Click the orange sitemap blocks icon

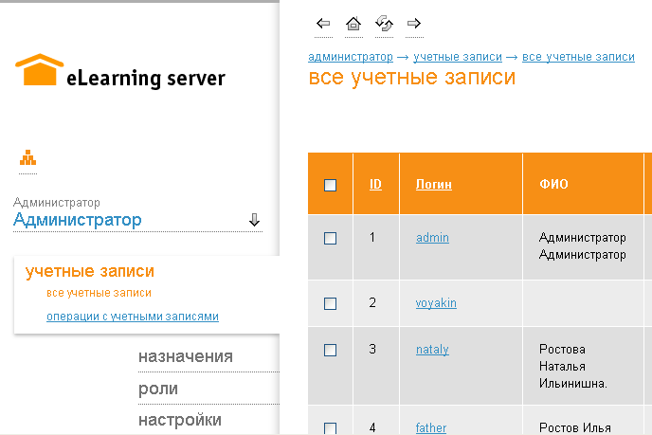click(x=27, y=158)
